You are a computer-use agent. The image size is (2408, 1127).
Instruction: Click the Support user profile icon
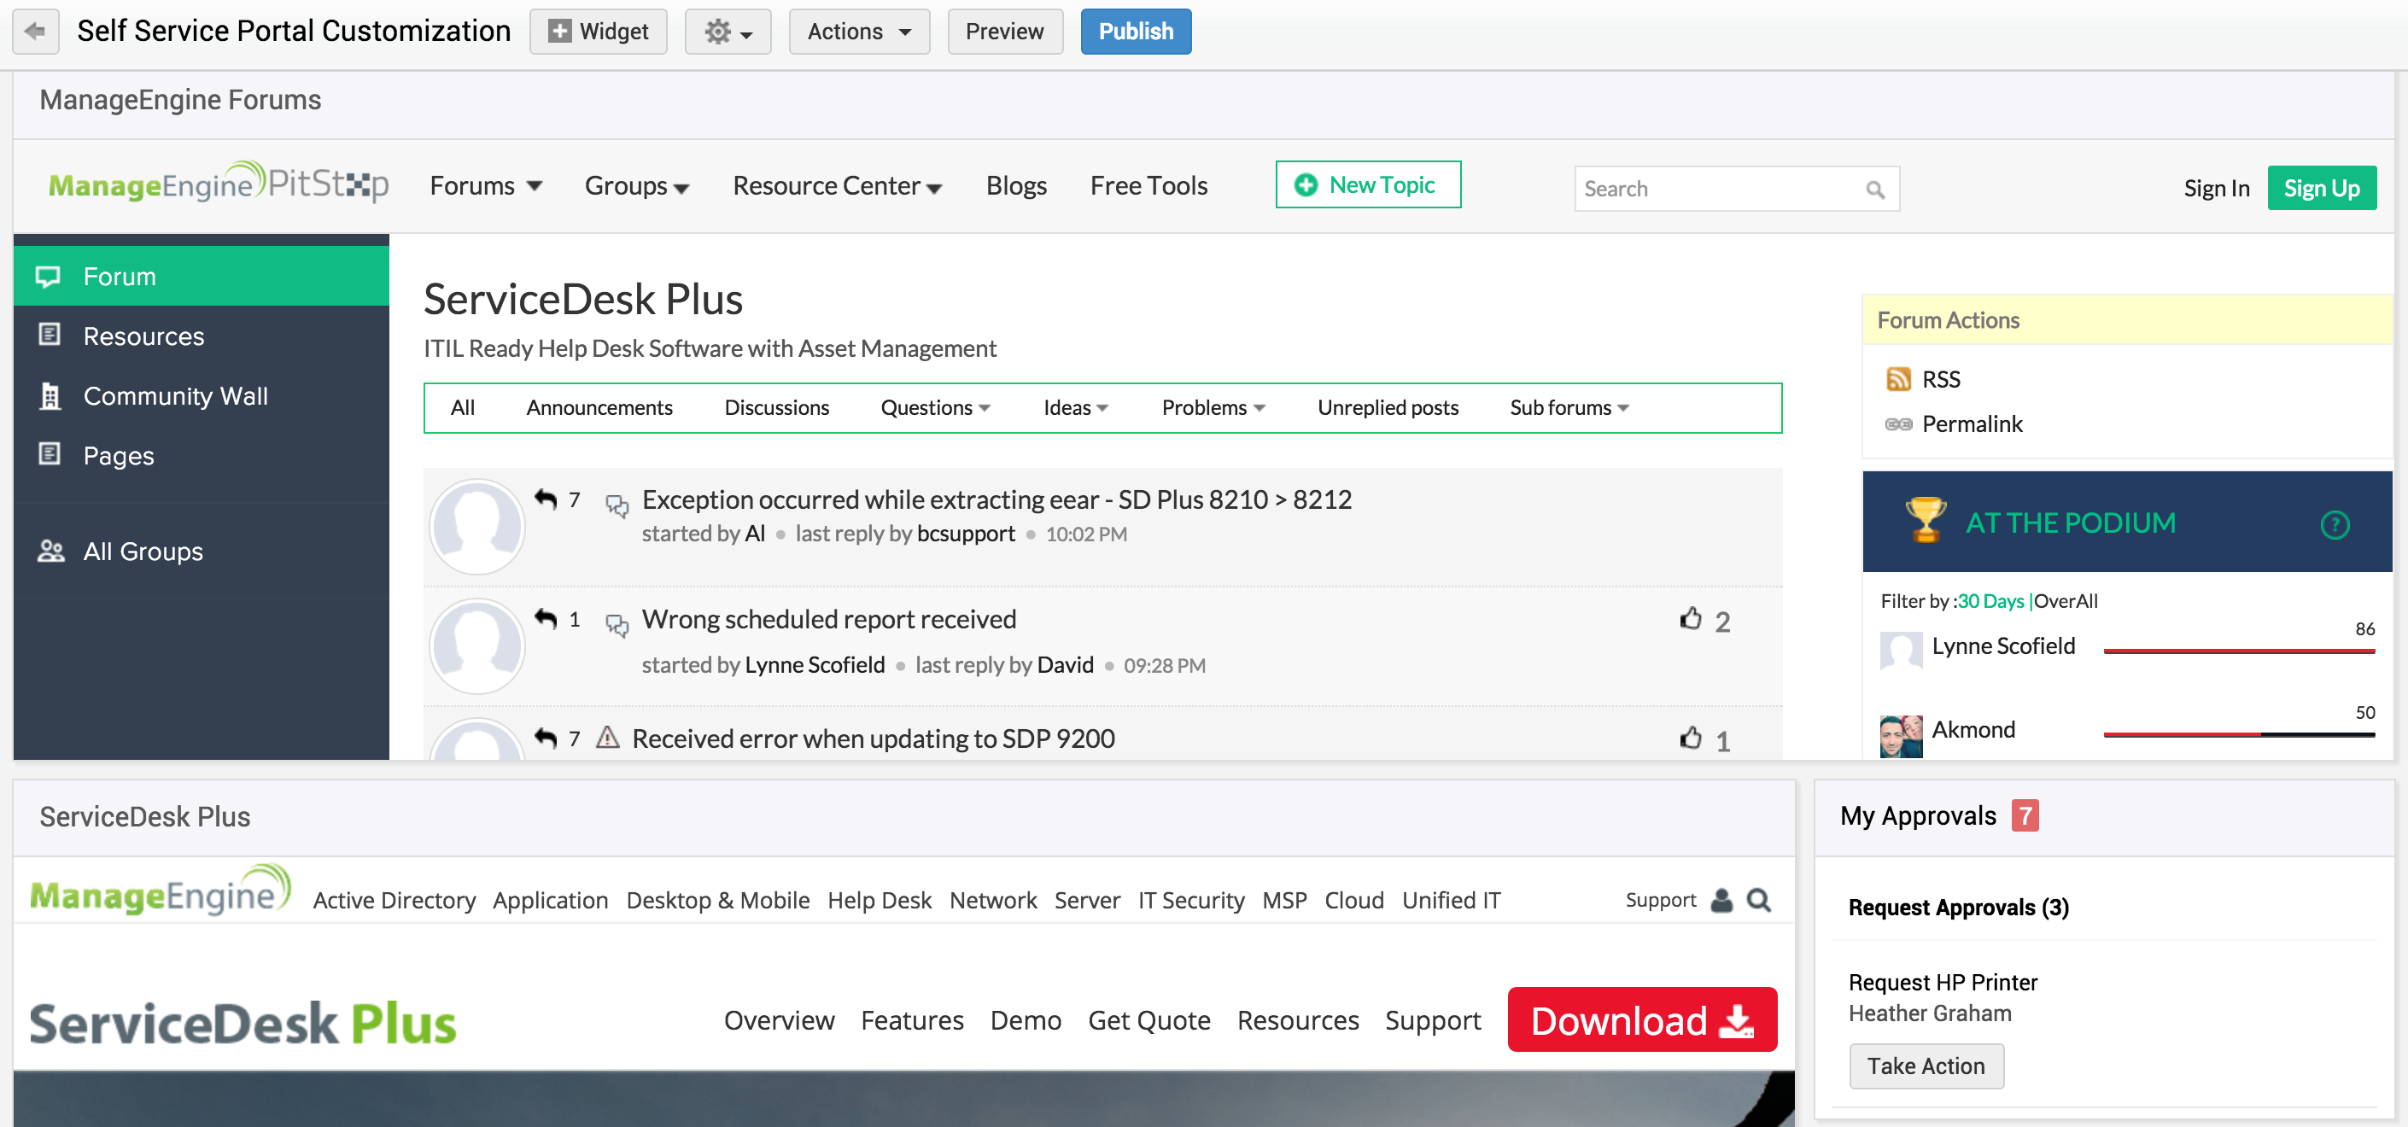pyautogui.click(x=1721, y=900)
